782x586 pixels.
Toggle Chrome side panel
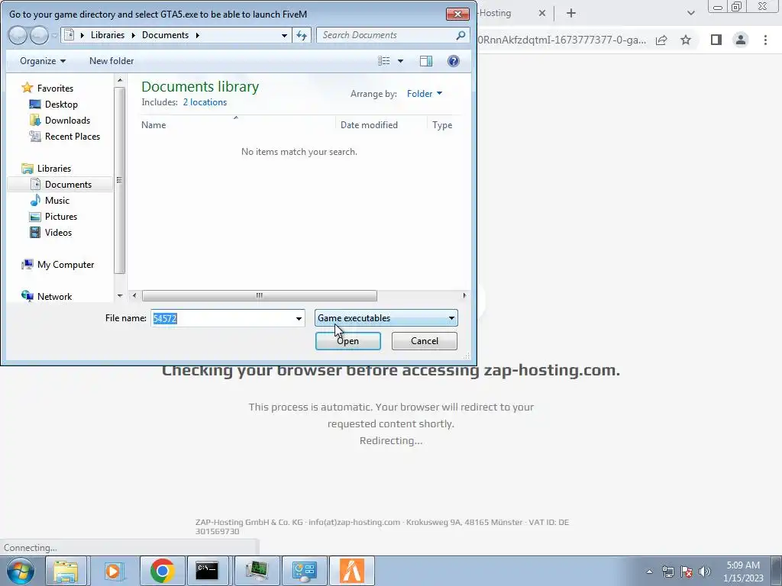(x=716, y=40)
